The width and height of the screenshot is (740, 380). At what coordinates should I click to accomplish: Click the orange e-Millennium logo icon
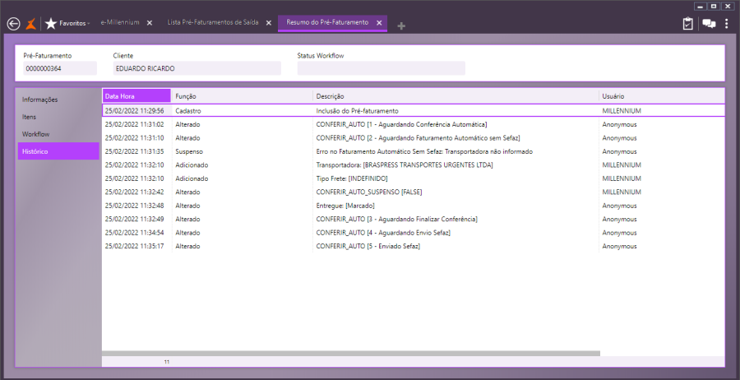point(30,24)
